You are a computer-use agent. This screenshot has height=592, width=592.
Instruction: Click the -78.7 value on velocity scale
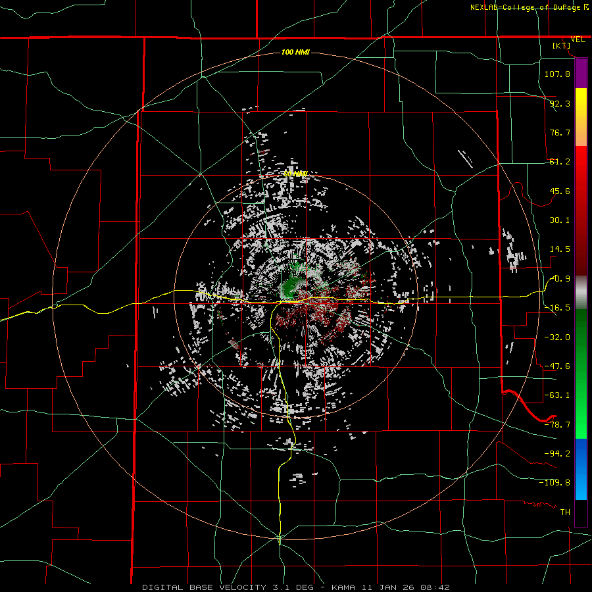(x=557, y=425)
